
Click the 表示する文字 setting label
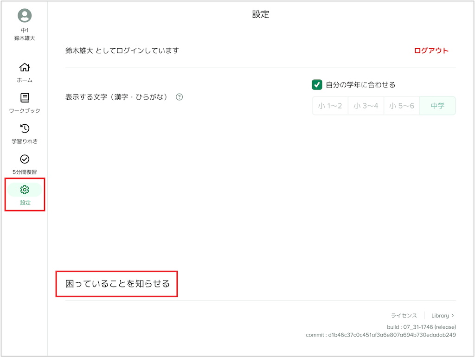click(x=116, y=97)
